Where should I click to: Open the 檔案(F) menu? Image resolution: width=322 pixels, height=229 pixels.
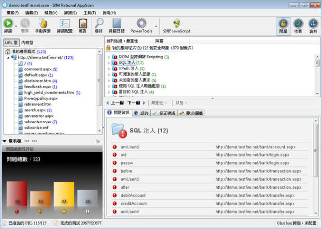[x=13, y=13]
